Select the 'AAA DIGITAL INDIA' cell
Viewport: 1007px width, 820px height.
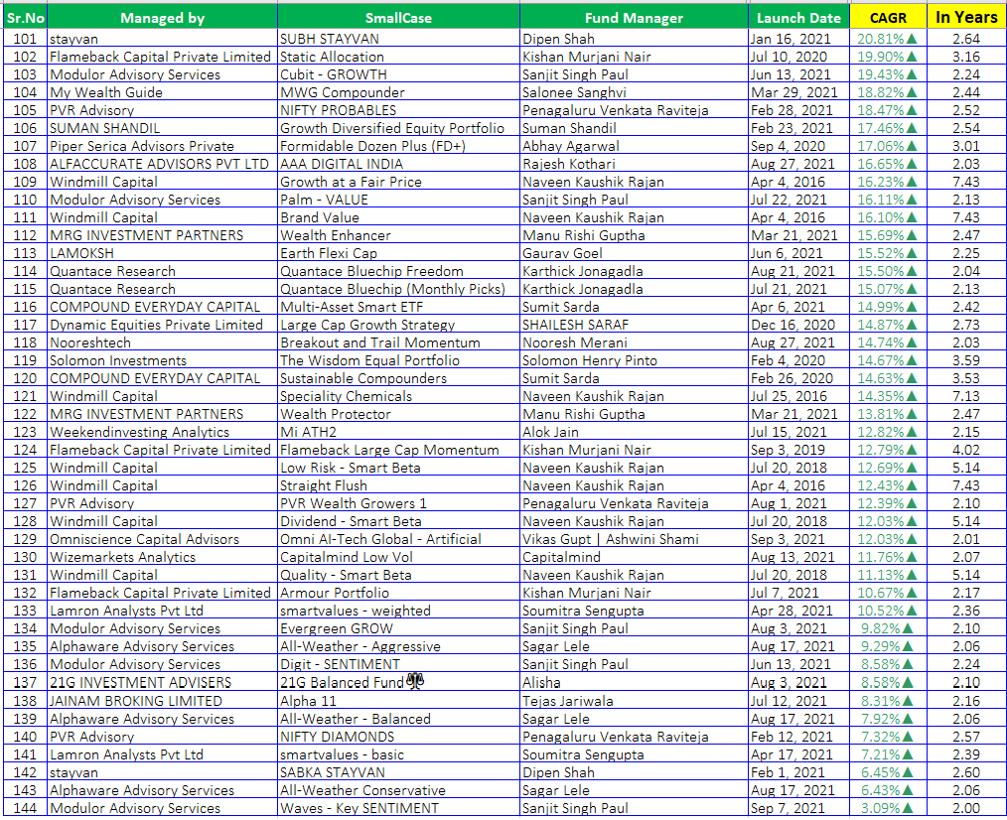click(399, 164)
